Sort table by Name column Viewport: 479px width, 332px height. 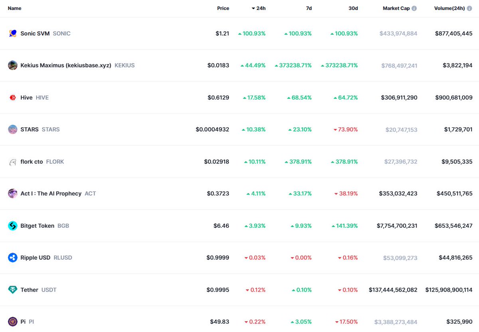tap(15, 8)
